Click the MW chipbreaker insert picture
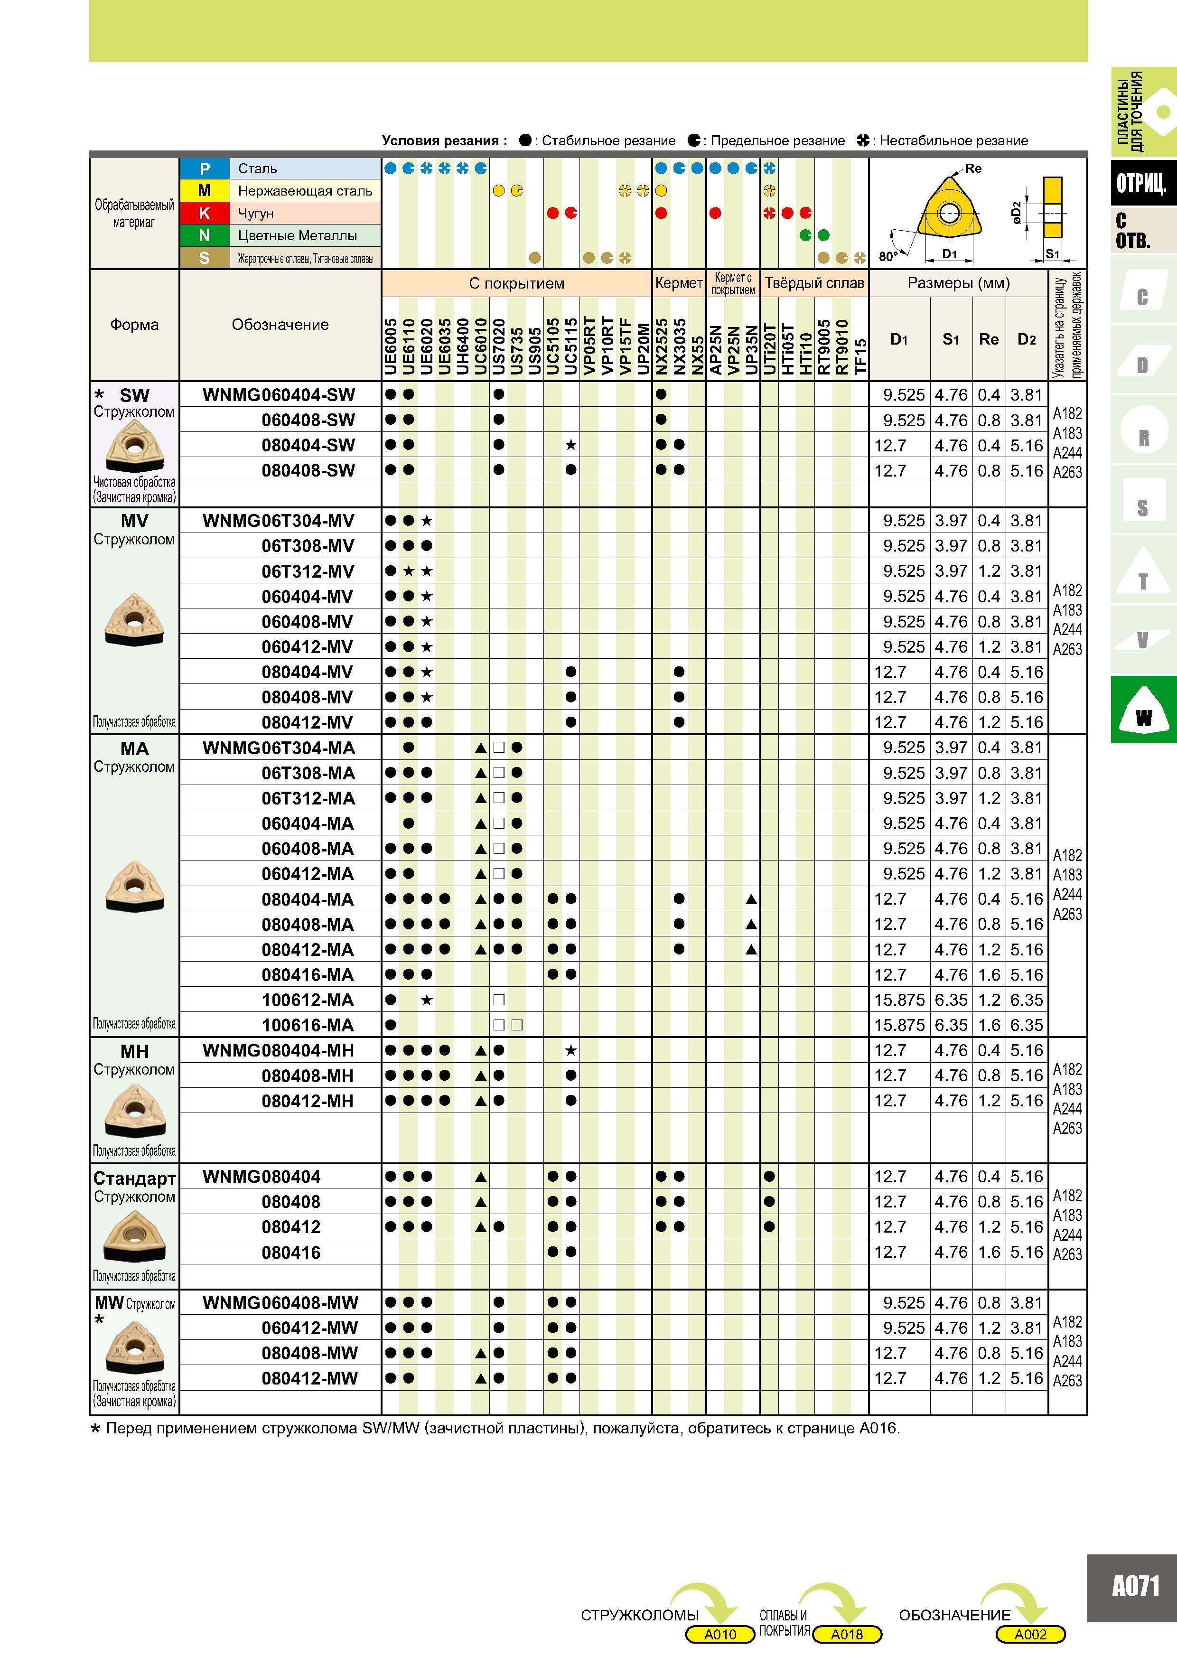 pyautogui.click(x=134, y=1347)
